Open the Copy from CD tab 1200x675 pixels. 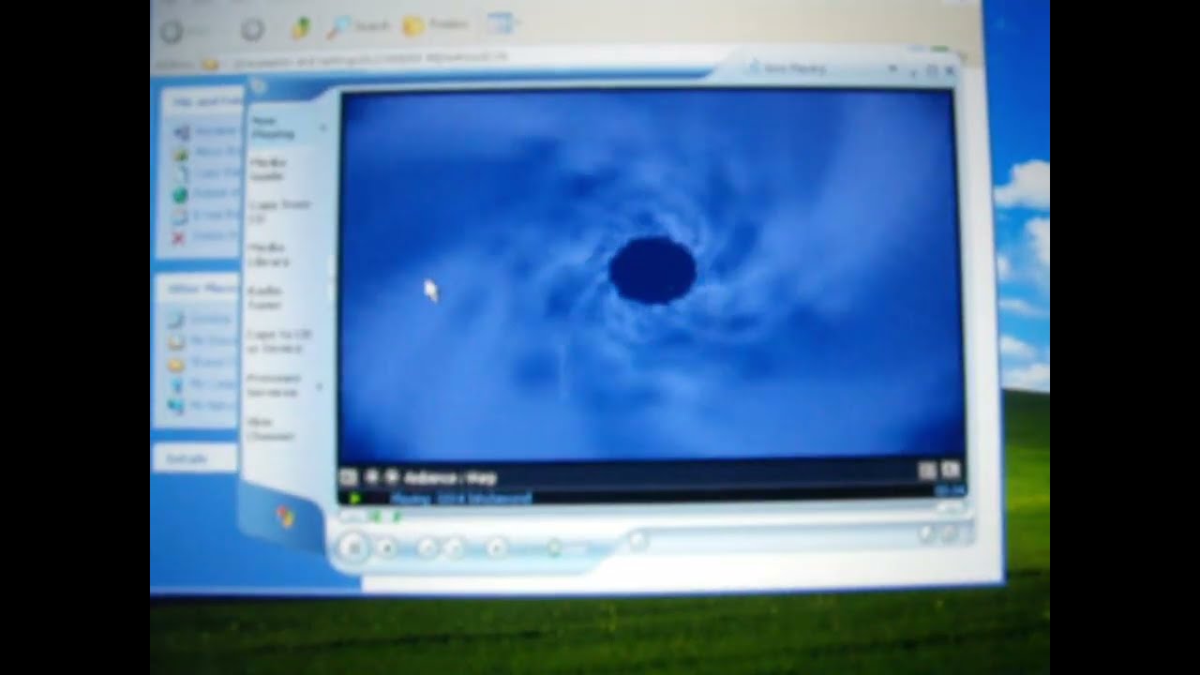click(x=279, y=211)
